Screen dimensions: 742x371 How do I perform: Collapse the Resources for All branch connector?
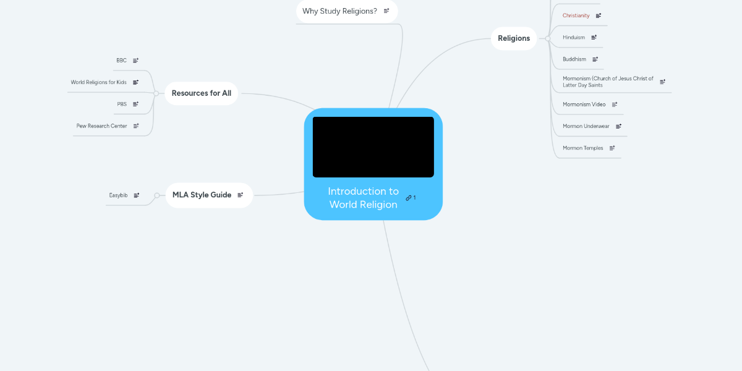click(155, 93)
